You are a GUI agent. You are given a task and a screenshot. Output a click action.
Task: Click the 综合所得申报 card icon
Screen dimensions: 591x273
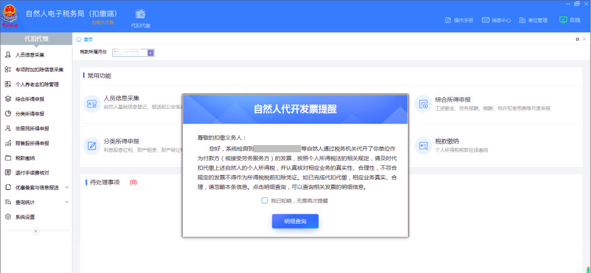pyautogui.click(x=423, y=104)
